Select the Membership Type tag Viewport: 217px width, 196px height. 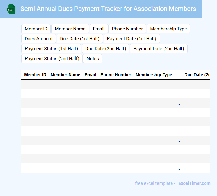(168, 29)
